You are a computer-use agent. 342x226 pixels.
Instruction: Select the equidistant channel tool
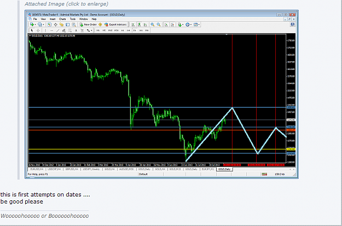tap(64, 31)
